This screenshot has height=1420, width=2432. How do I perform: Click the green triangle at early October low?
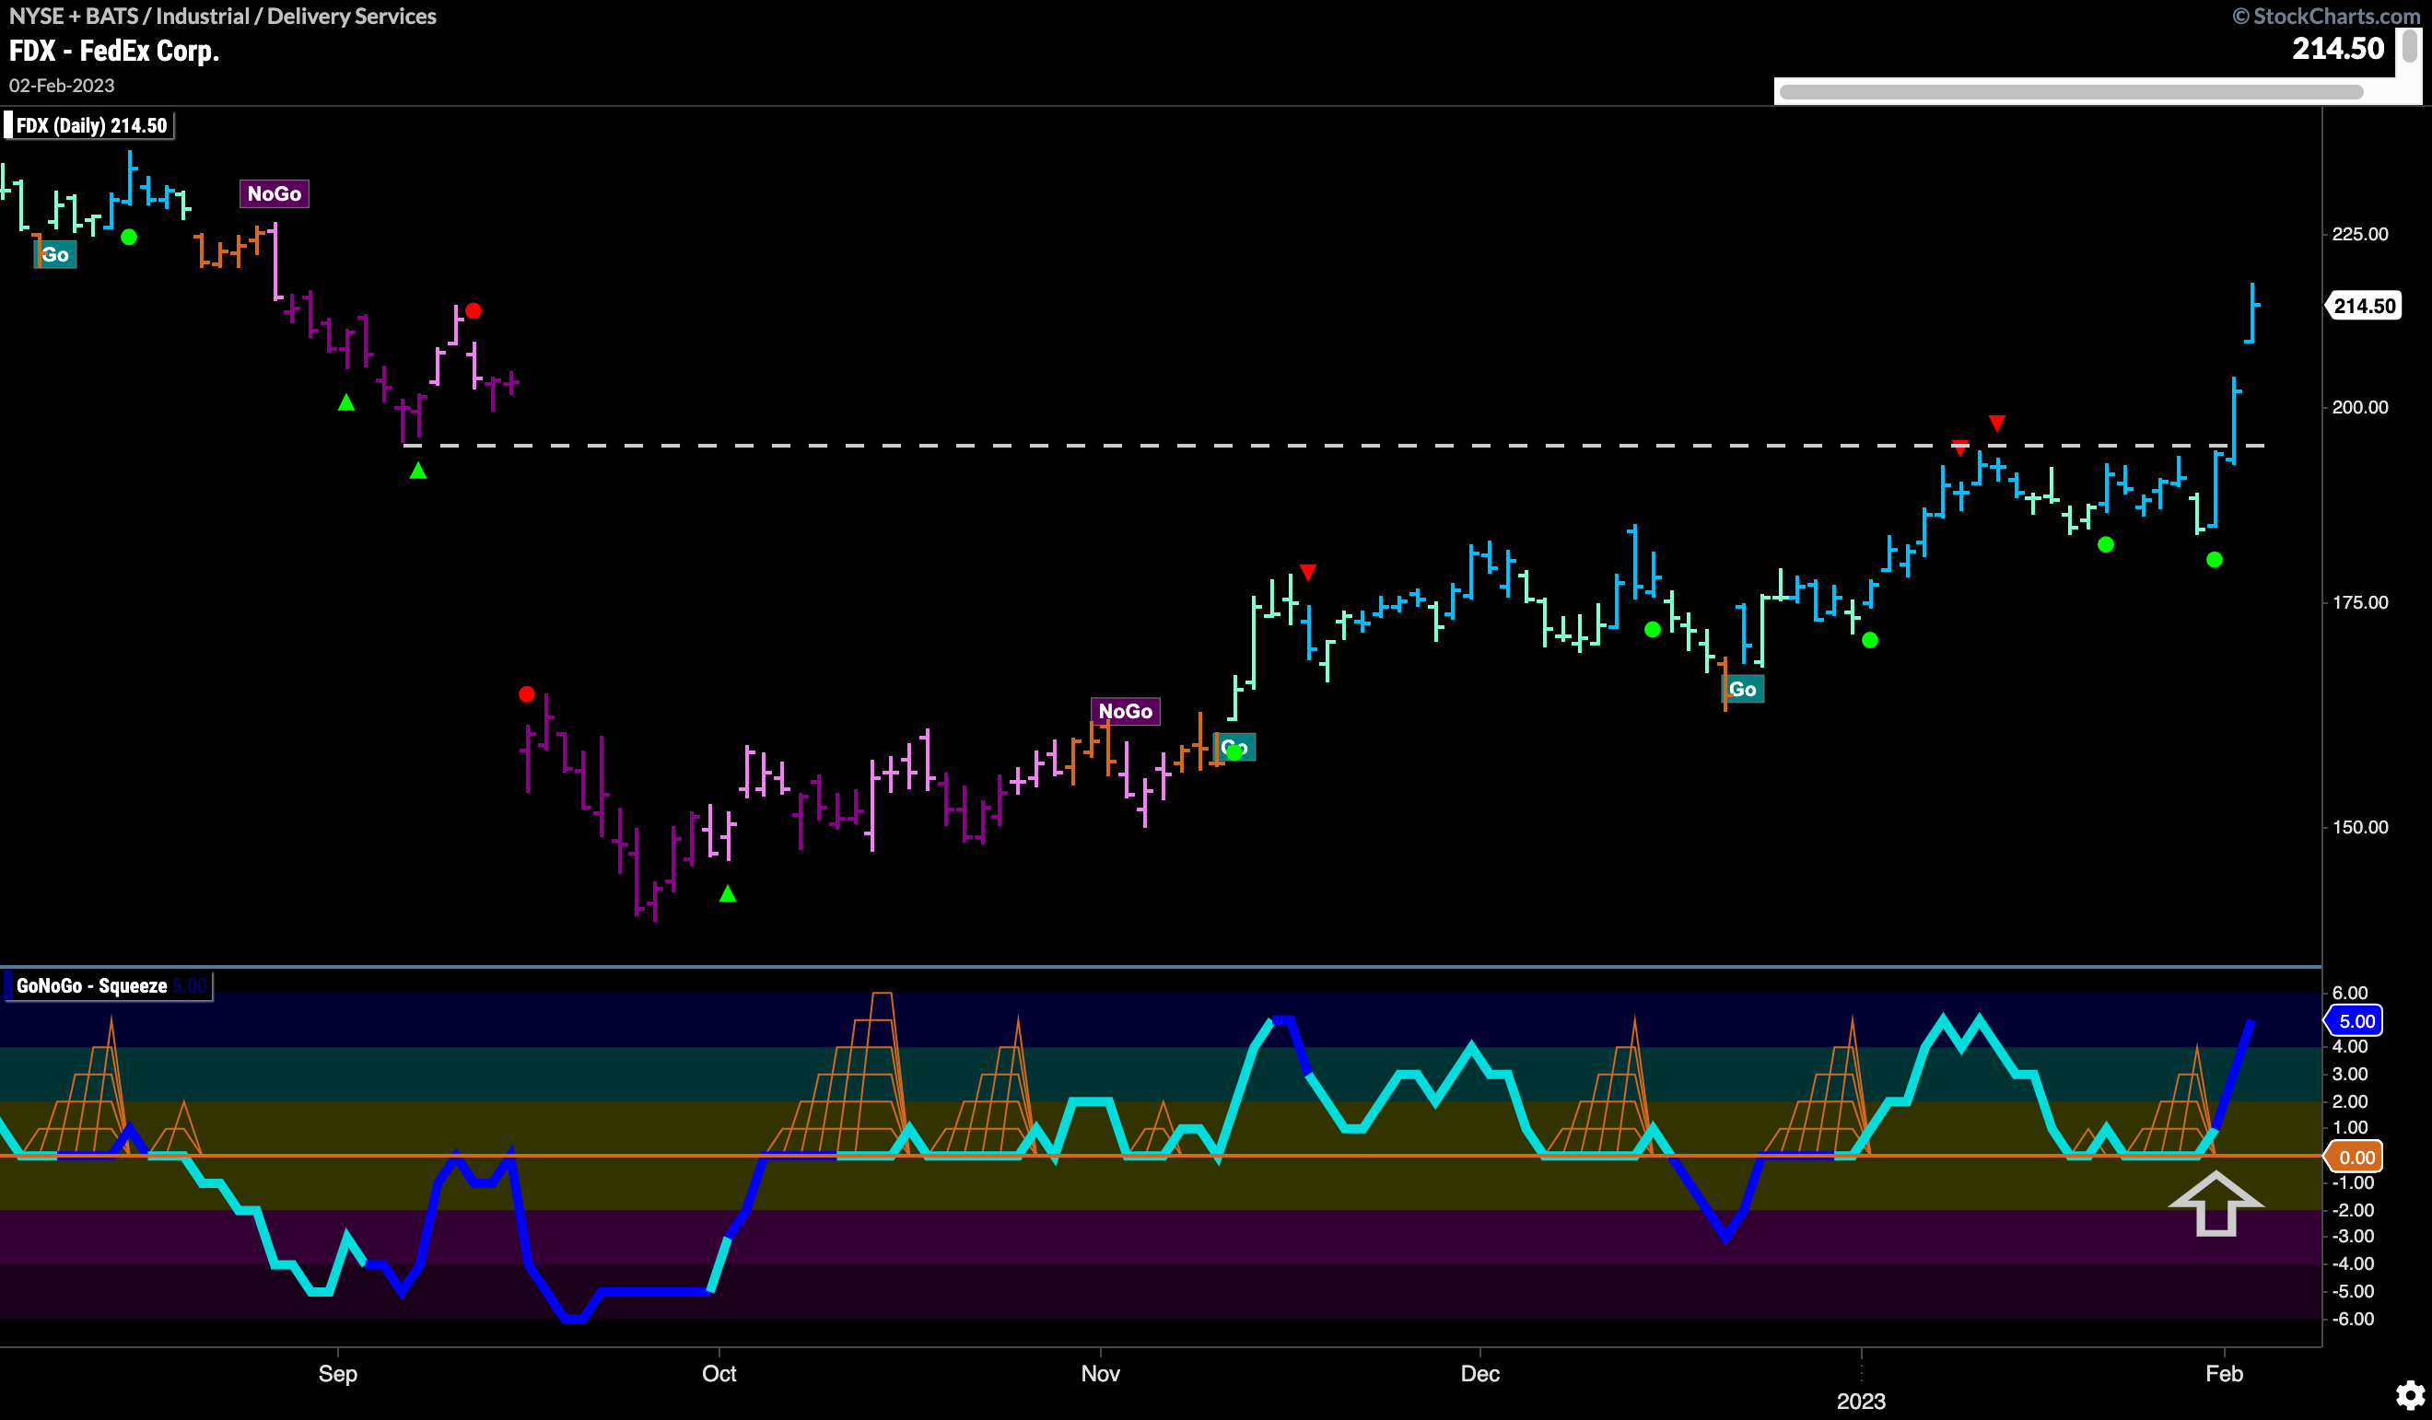[x=728, y=894]
